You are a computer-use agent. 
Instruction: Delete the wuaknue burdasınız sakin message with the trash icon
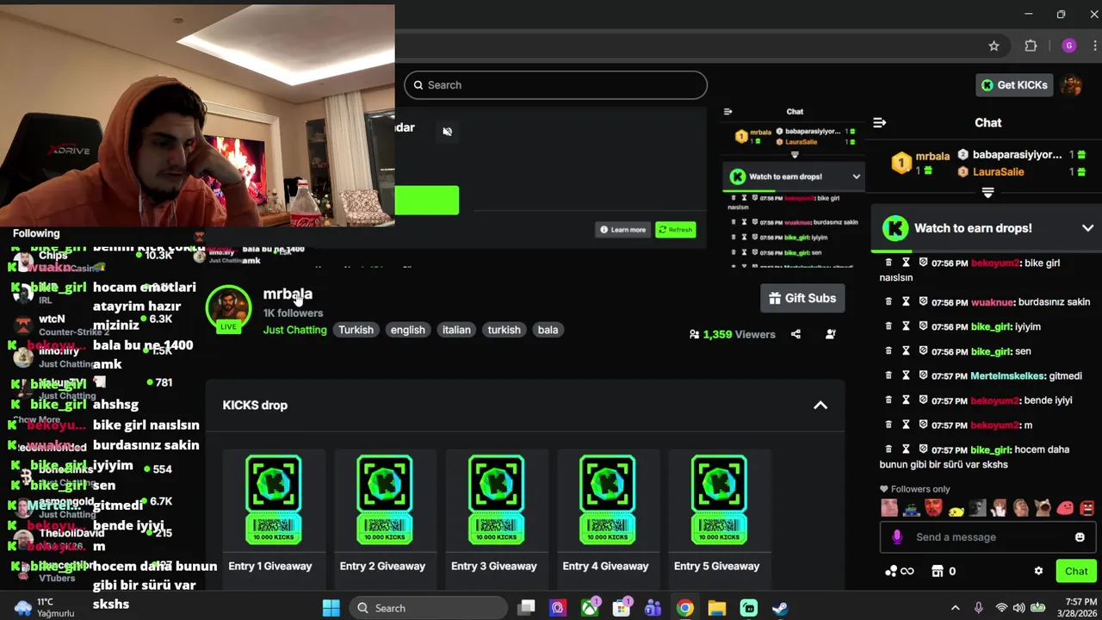[x=888, y=302]
